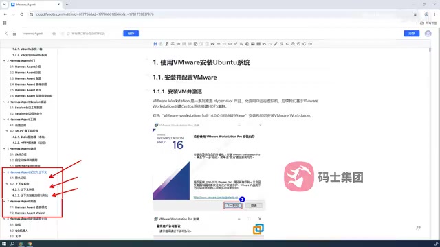Jump to outline item 4.2.2 HTTP服务器
This screenshot has width=440, height=247.
point(29,143)
